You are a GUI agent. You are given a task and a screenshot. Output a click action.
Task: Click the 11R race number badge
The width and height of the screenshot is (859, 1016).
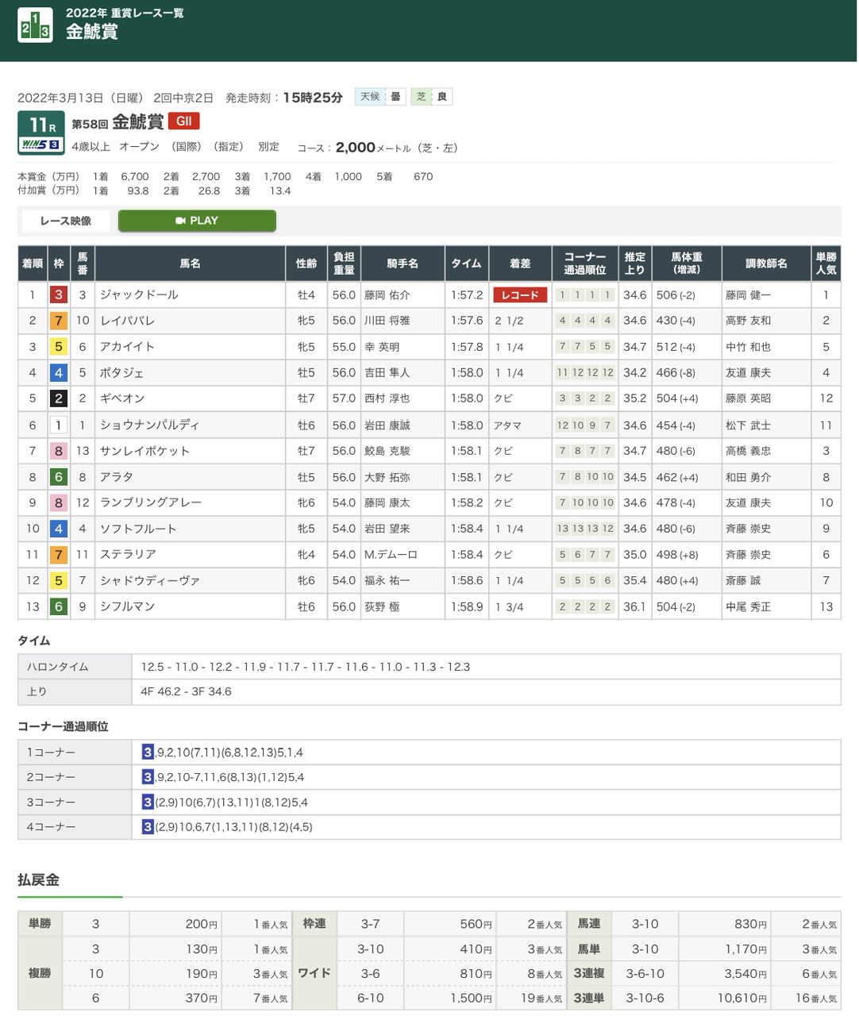[41, 125]
